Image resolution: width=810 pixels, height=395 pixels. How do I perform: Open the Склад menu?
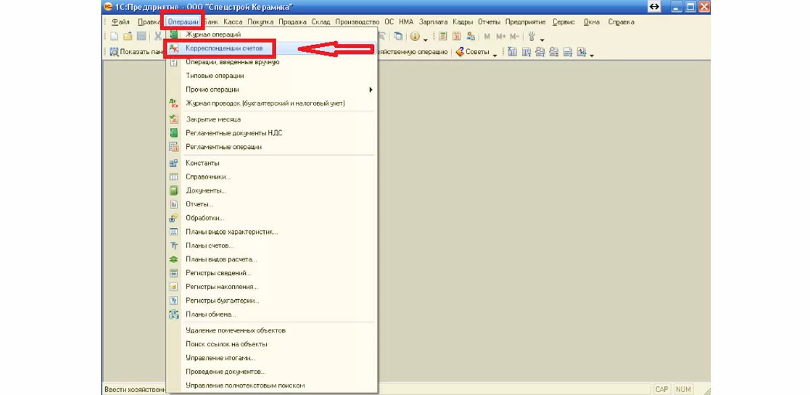coord(321,22)
